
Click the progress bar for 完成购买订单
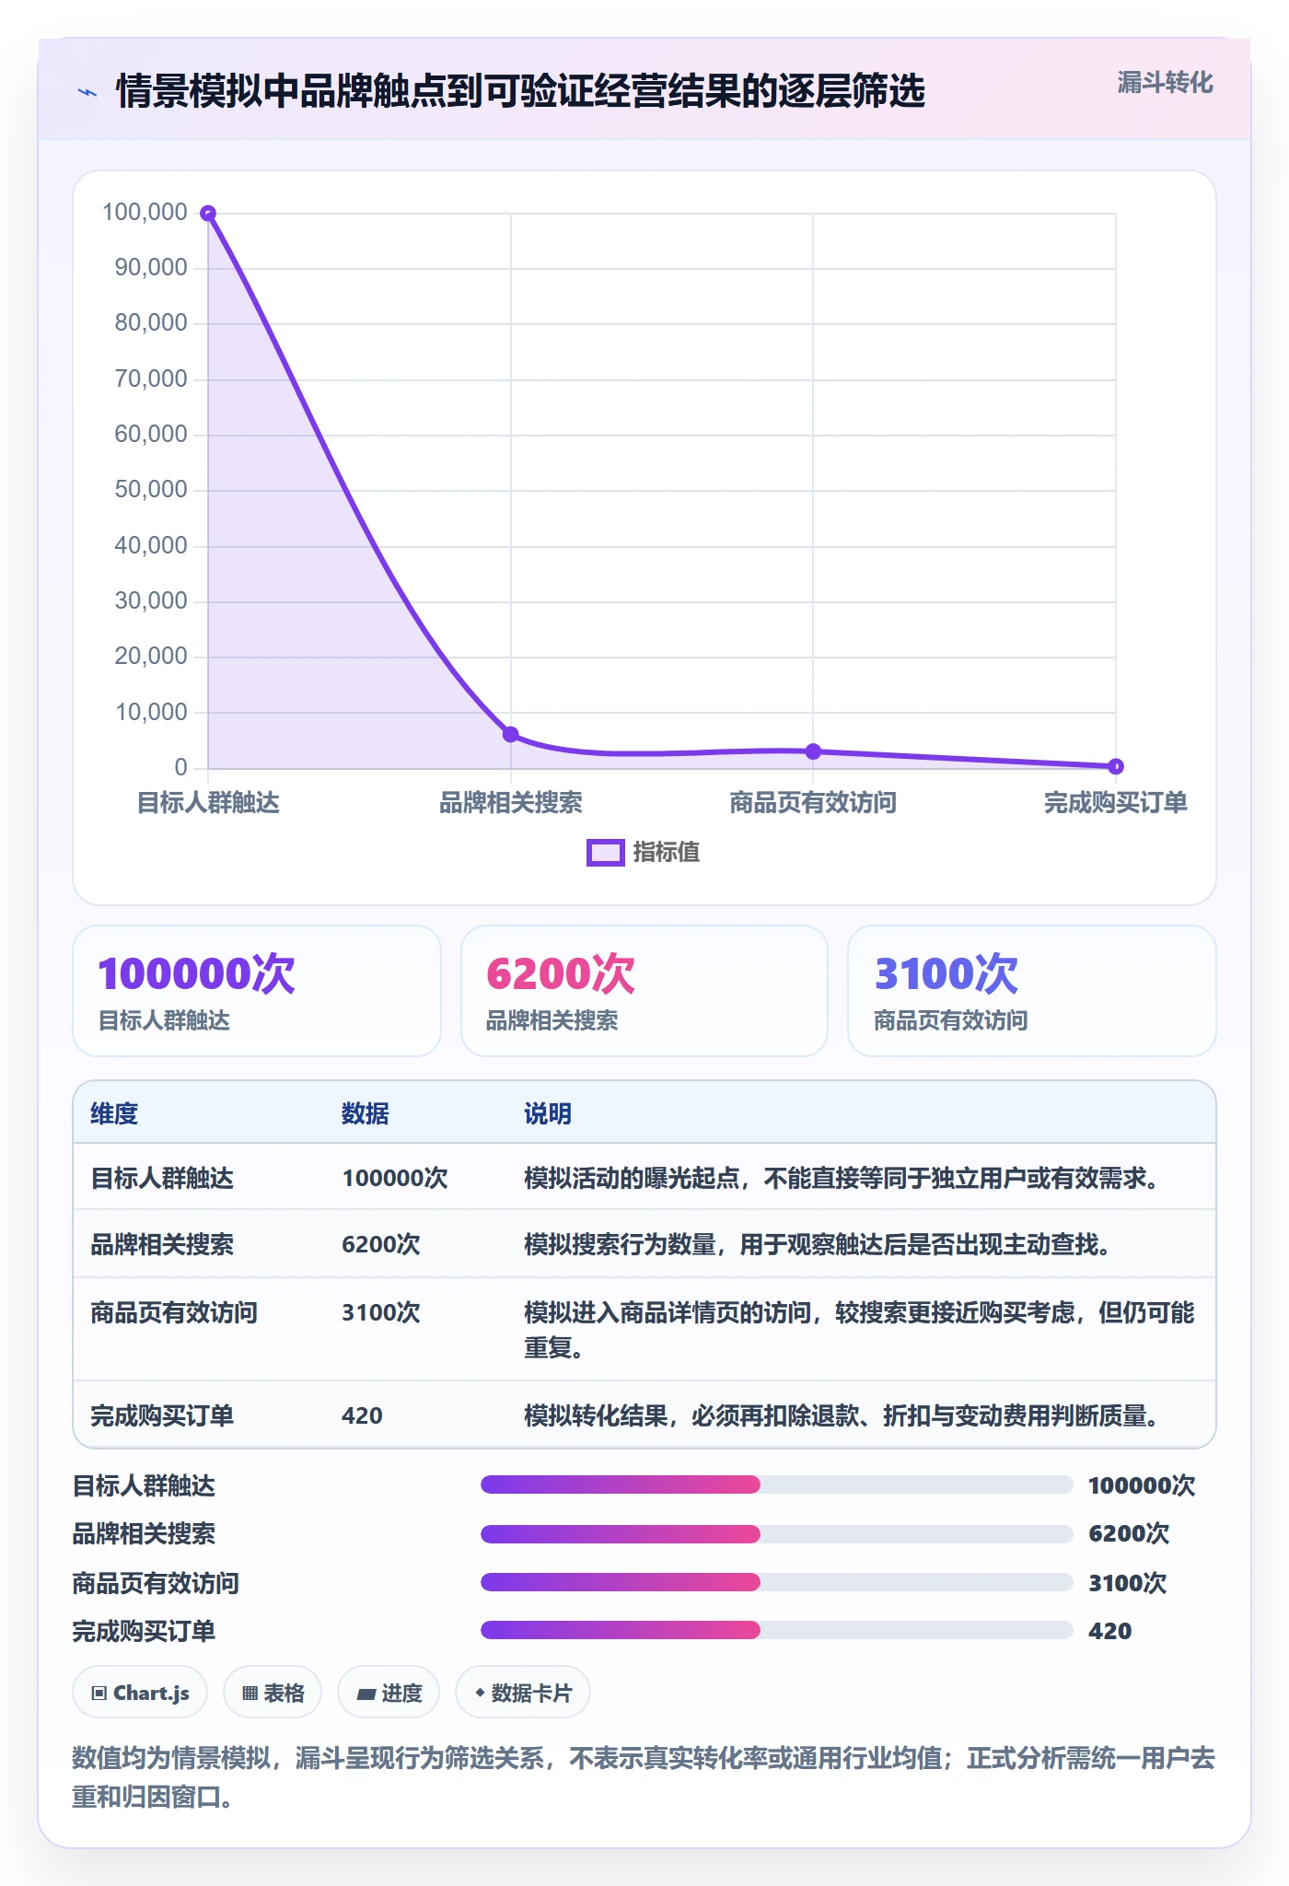[x=777, y=1630]
